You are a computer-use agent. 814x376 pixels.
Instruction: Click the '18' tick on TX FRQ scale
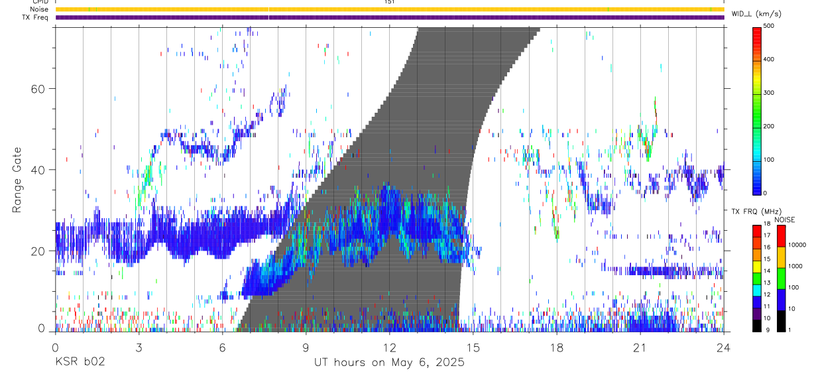click(x=766, y=225)
